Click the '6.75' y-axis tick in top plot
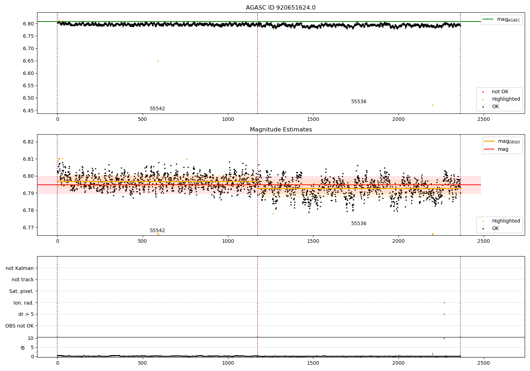 coord(28,36)
